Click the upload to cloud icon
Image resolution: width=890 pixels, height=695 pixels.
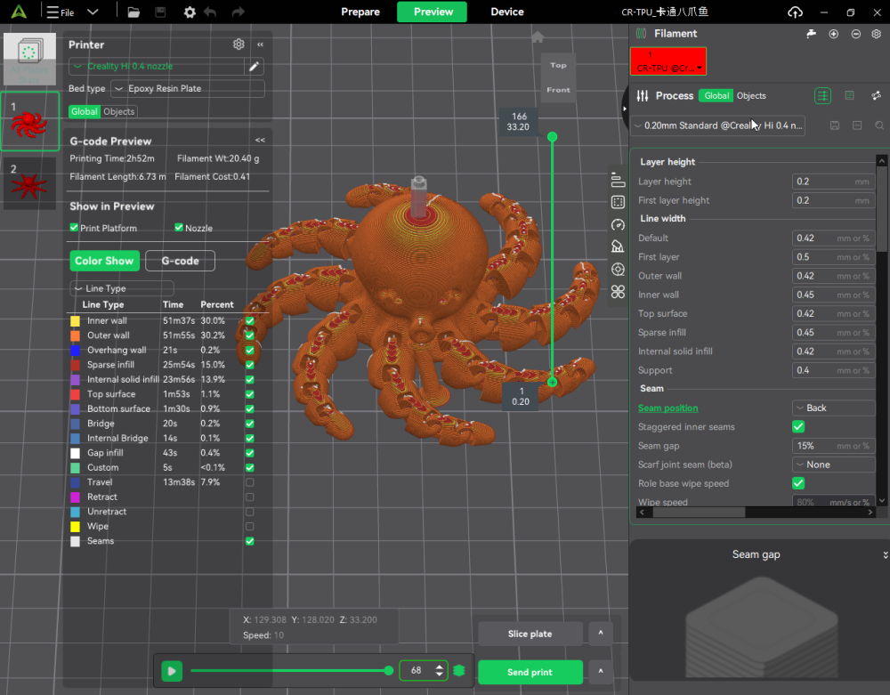coord(795,12)
